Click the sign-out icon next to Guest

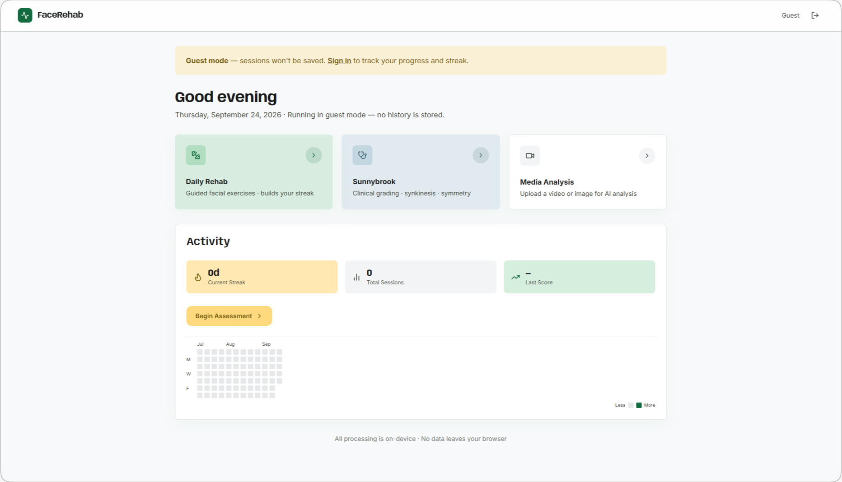pos(815,15)
